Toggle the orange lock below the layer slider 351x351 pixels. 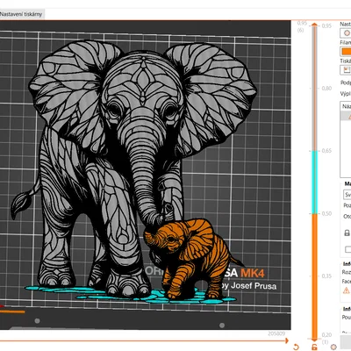(x=314, y=347)
